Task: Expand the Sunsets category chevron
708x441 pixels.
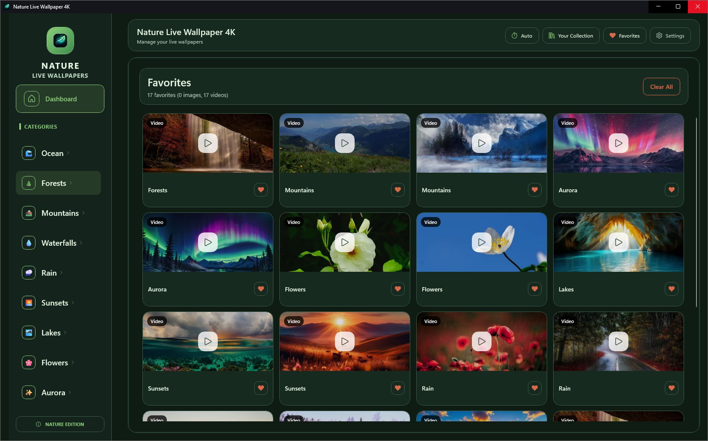Action: pos(73,303)
